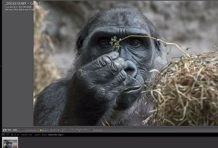This screenshot has height=148, width=218.
Task: Click the Collection : Temp source label
Action: [27, 135]
